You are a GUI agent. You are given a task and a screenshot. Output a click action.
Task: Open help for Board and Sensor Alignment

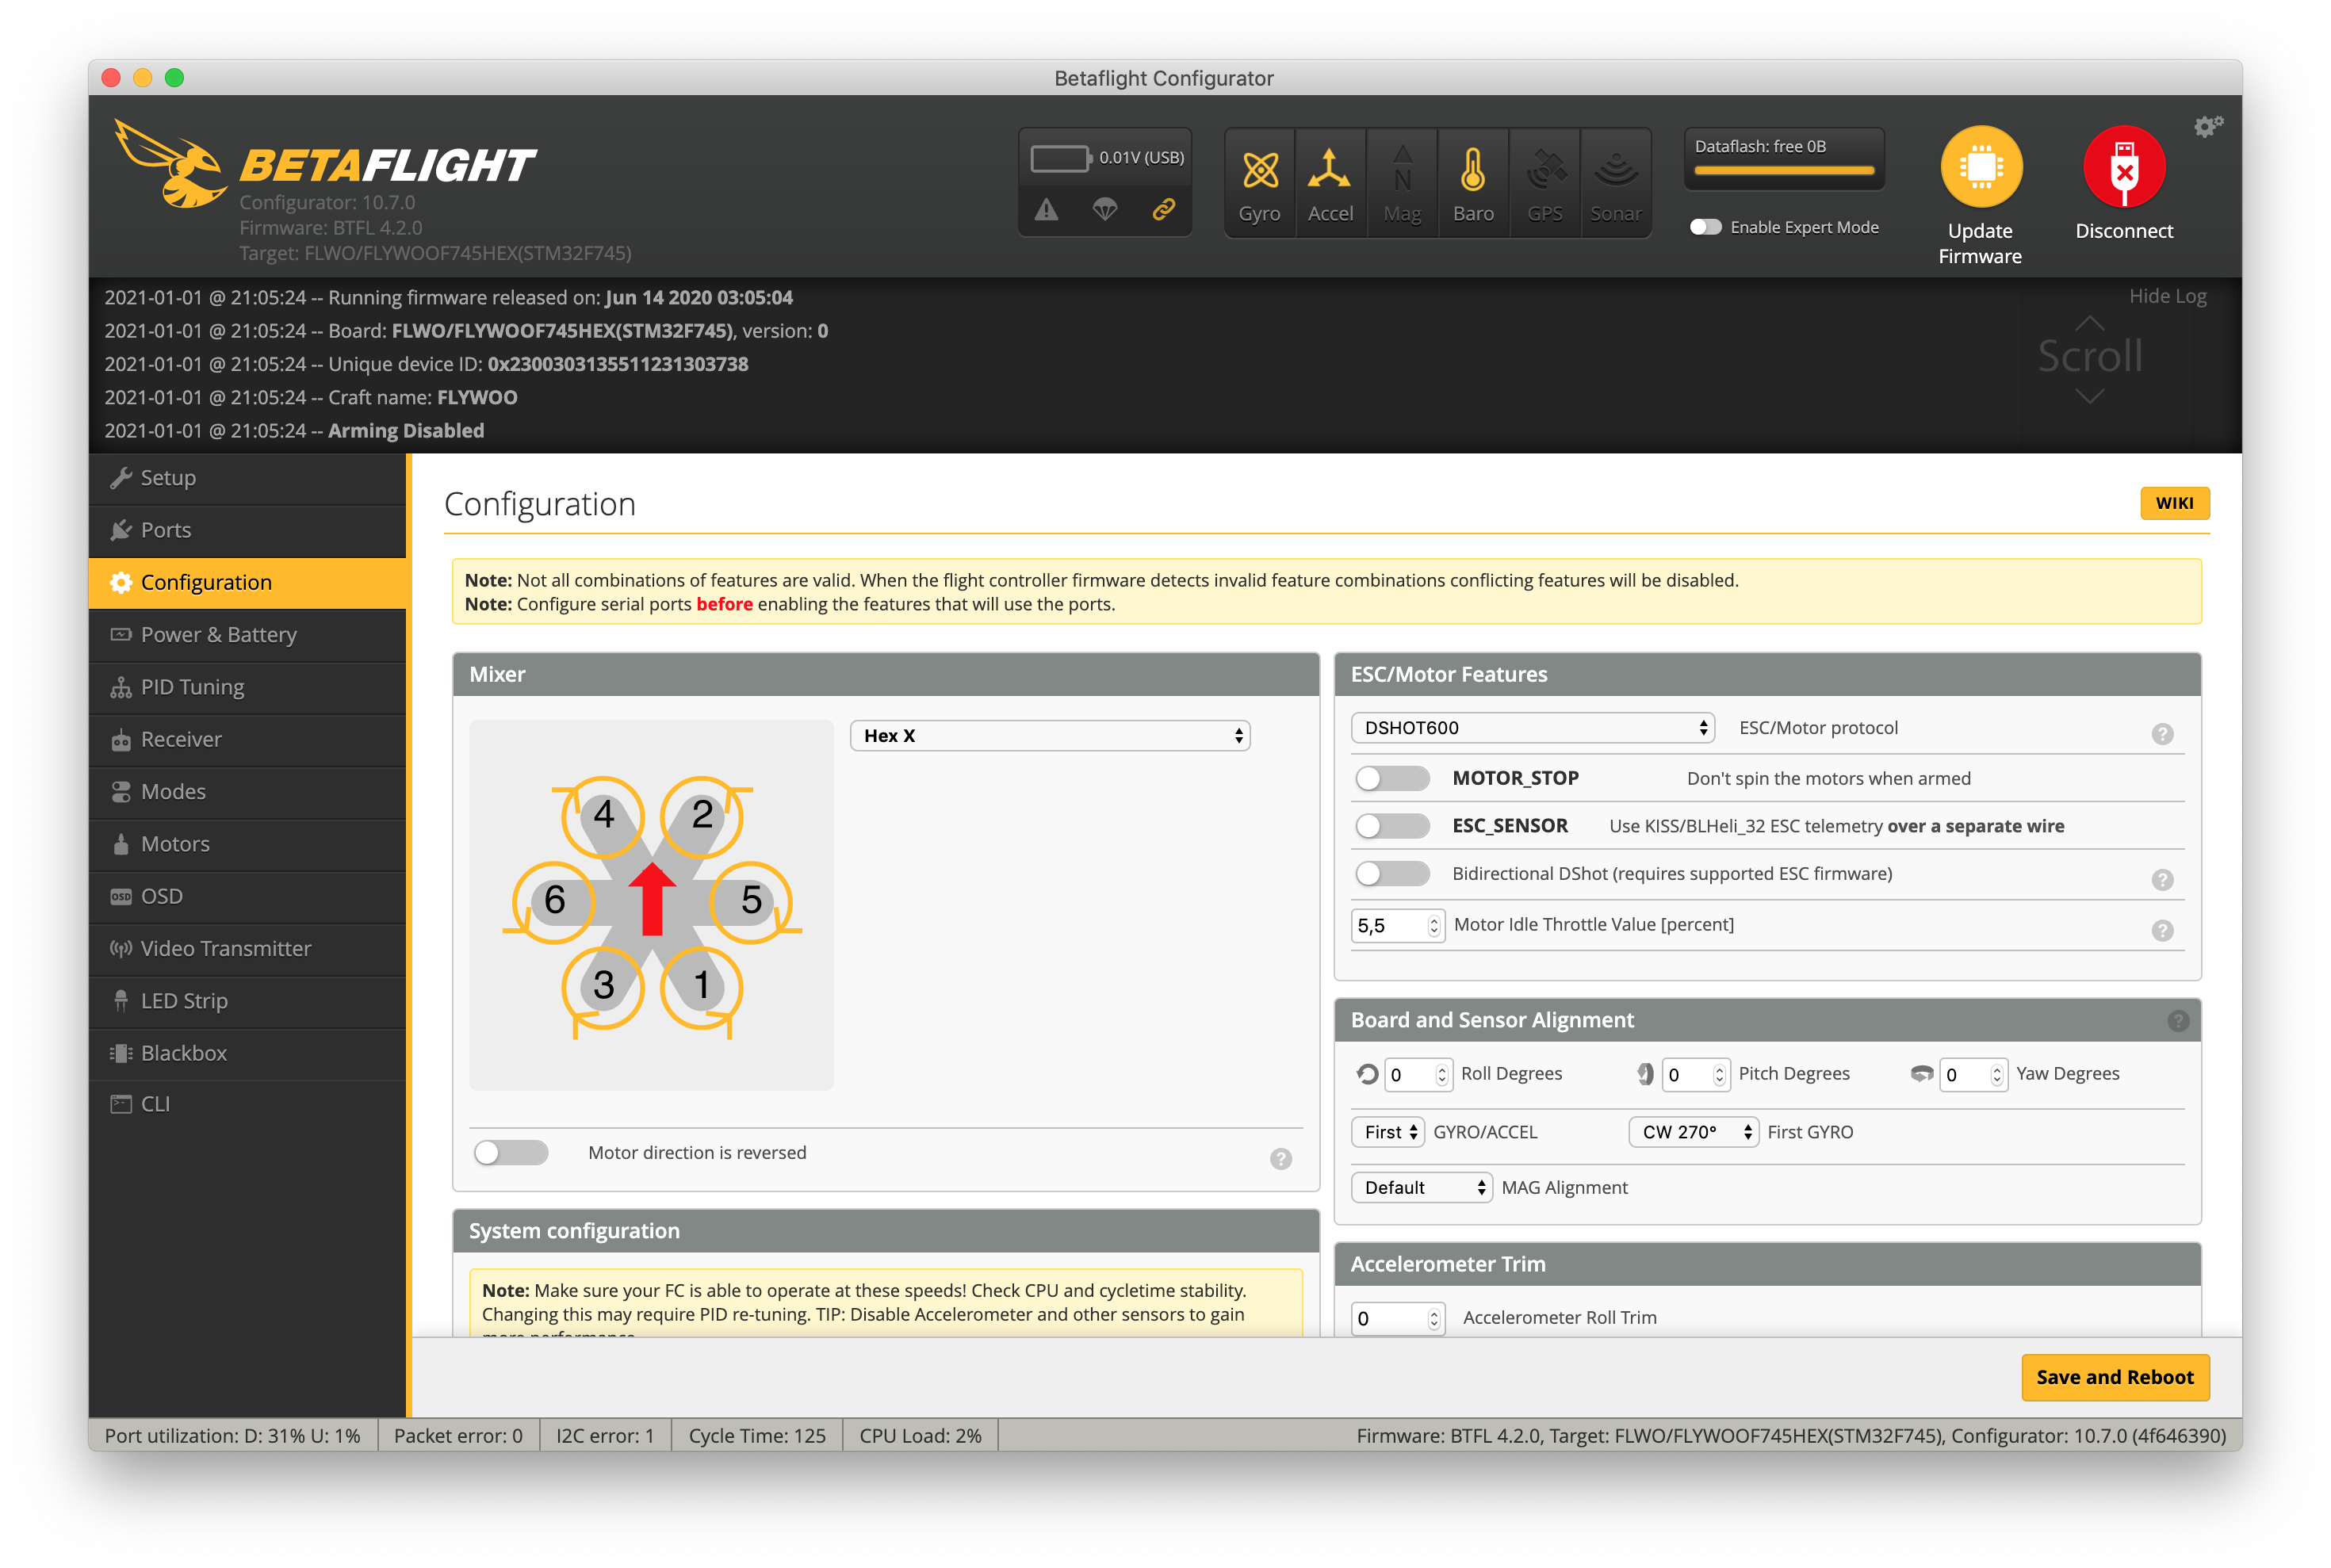pos(2178,1021)
